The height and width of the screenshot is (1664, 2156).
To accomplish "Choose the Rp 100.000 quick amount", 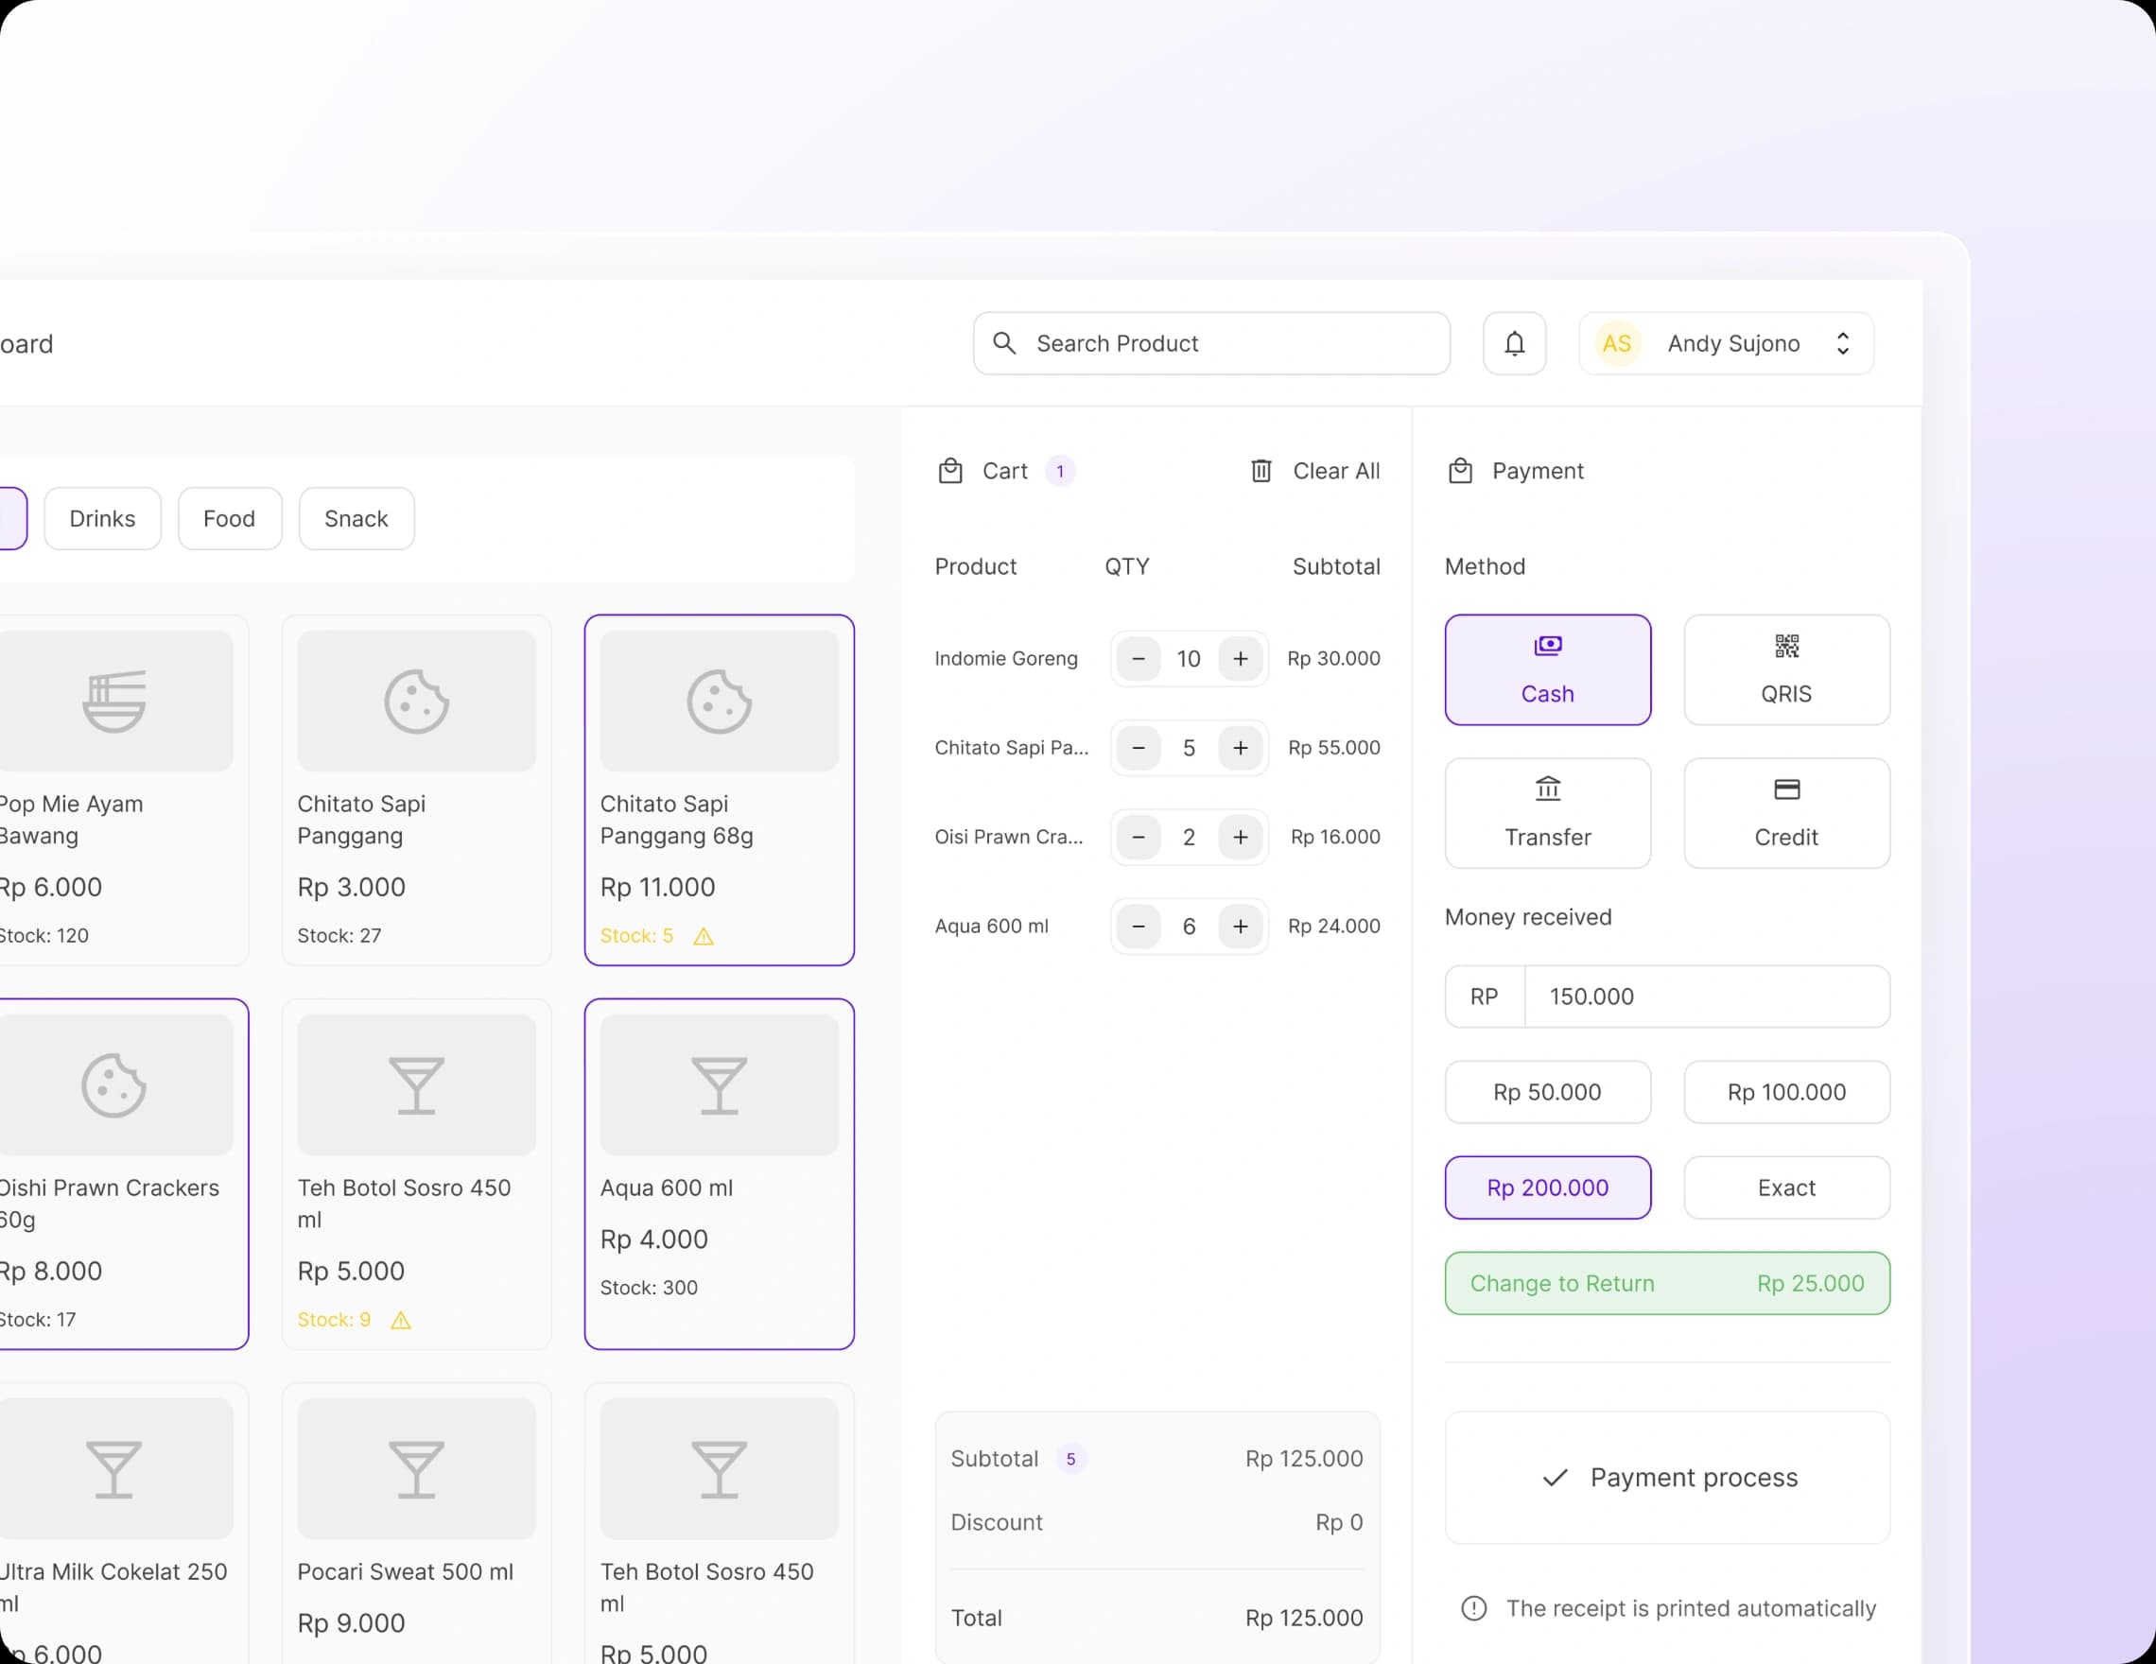I will coord(1786,1092).
